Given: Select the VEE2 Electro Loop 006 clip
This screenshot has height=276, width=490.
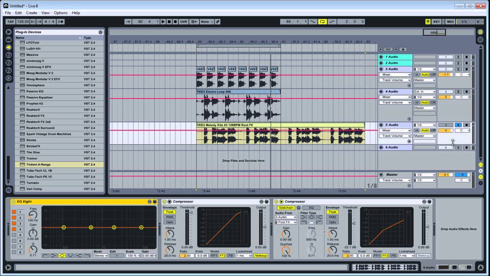Looking at the screenshot, I should (238, 92).
